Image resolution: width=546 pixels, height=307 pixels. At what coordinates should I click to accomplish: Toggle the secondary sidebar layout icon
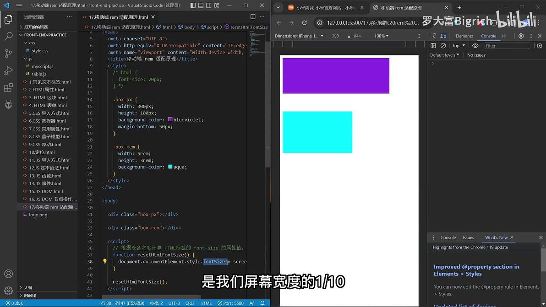click(x=208, y=5)
